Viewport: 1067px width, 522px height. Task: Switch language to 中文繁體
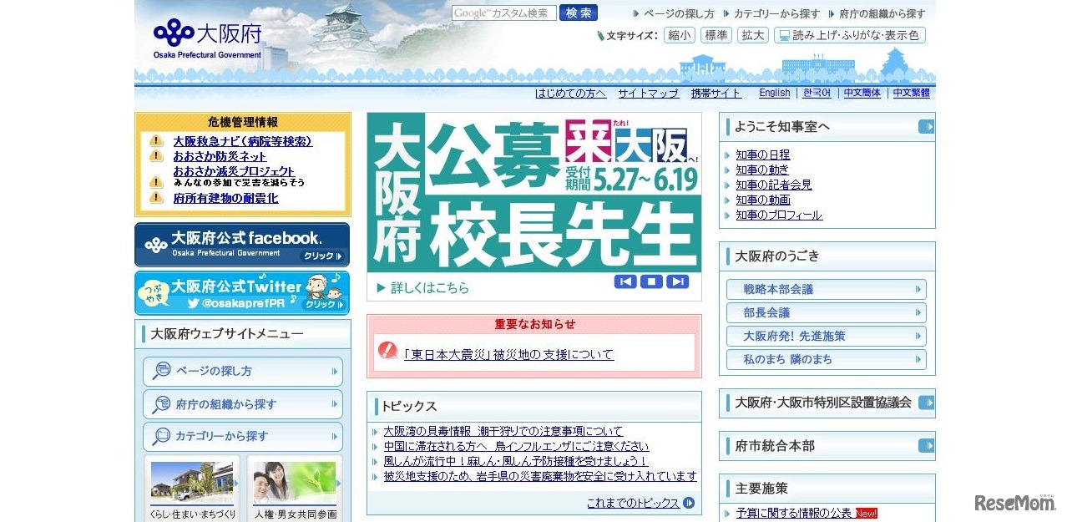[912, 94]
